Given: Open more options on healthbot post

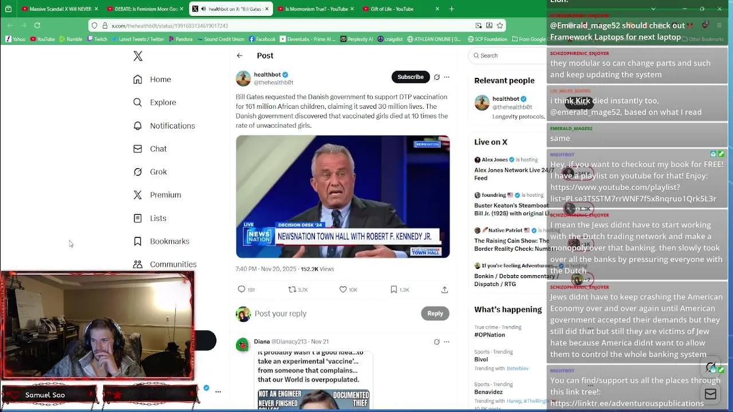Looking at the screenshot, I should point(447,77).
